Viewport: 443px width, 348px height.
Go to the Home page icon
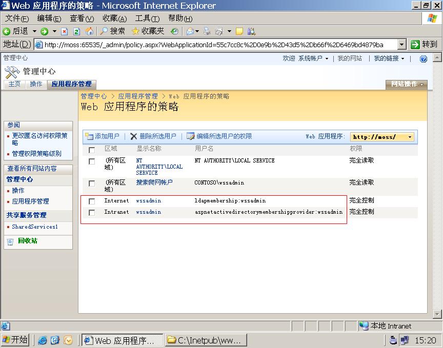tap(89, 31)
